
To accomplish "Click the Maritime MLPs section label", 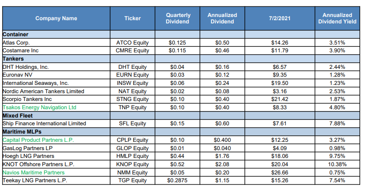I will pyautogui.click(x=20, y=132).
